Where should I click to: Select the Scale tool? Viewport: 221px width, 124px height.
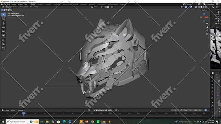(x=3, y=31)
